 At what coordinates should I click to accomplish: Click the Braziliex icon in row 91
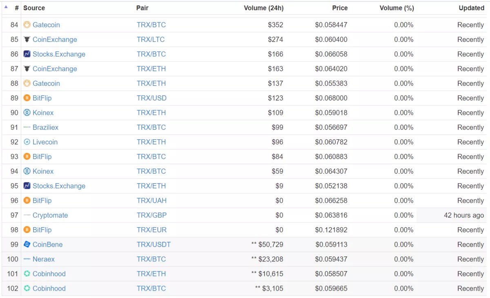tap(27, 127)
